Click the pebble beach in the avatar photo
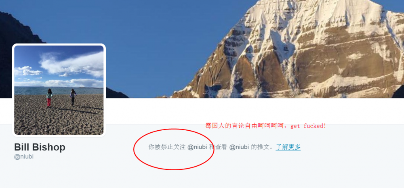Screen dimensions: 404x188 click(59, 116)
